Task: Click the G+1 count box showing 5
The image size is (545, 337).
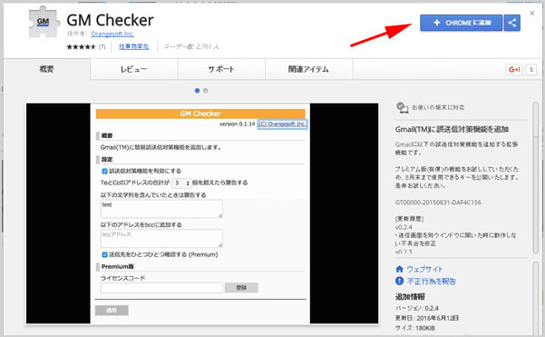Action: tap(531, 70)
